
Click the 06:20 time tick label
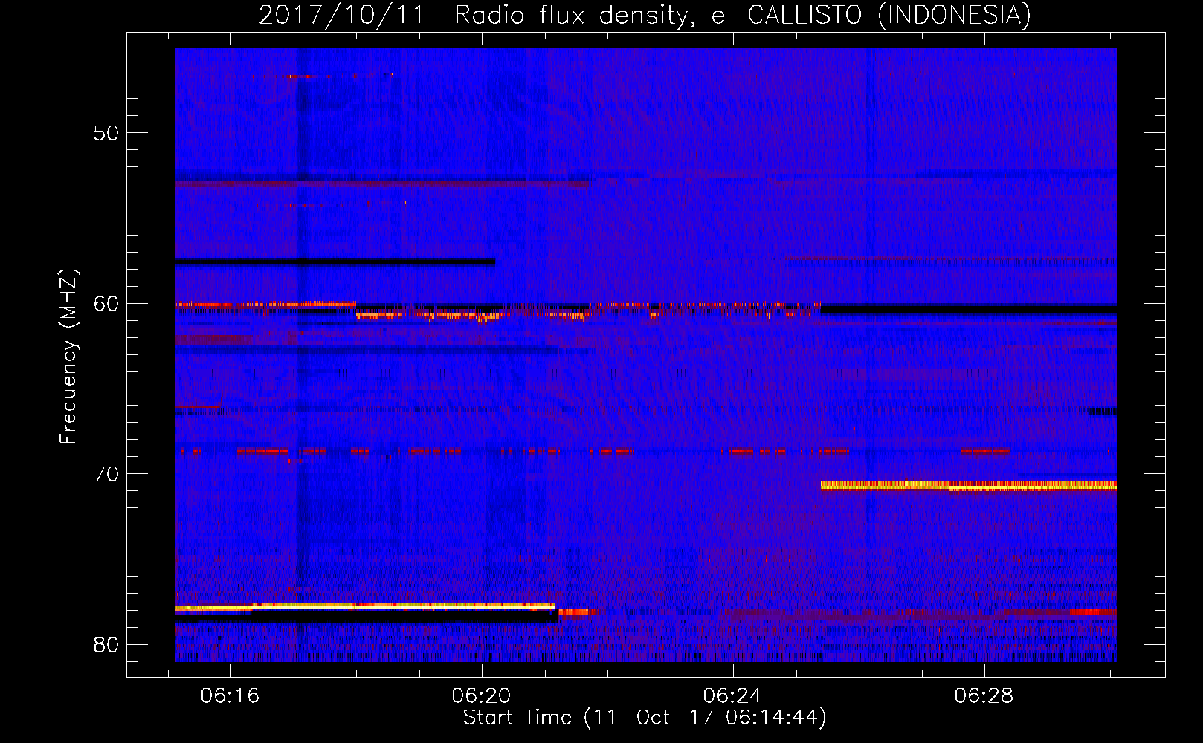pyautogui.click(x=481, y=695)
